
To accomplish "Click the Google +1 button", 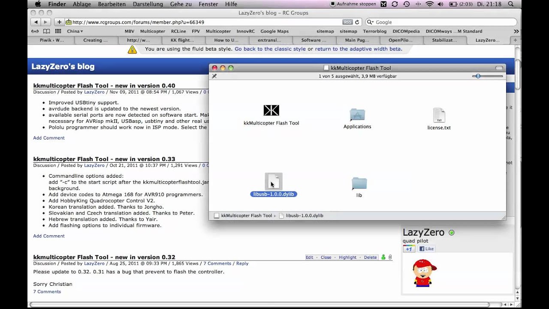I will tap(409, 249).
